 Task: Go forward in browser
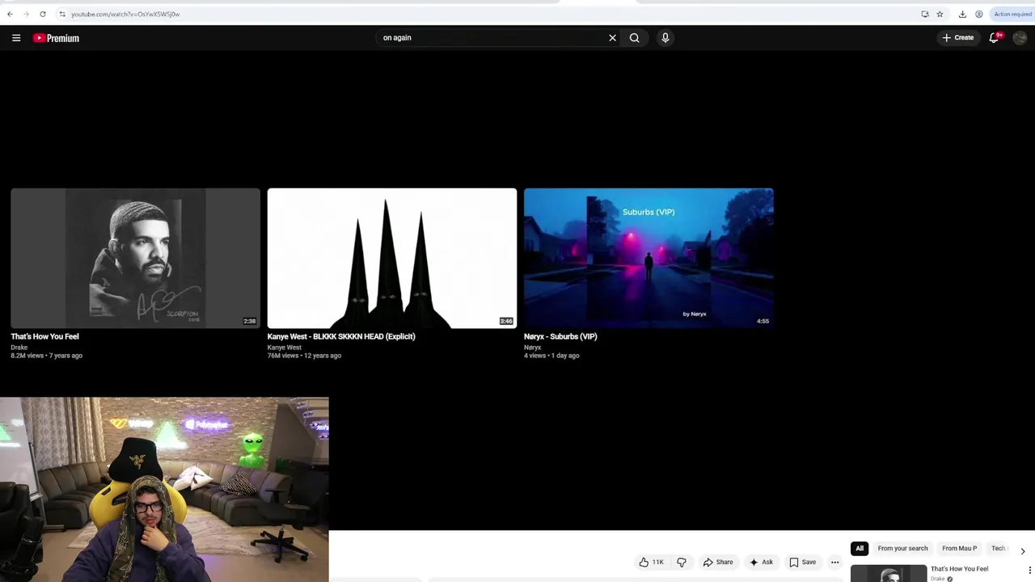coord(26,14)
